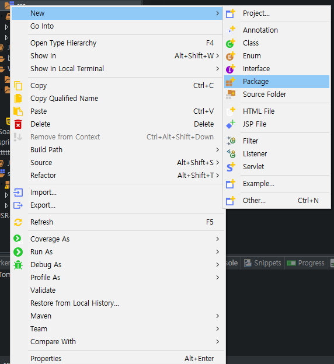Viewport: 334px width, 364px height.
Task: Click the JSP File icon
Action: click(x=231, y=124)
